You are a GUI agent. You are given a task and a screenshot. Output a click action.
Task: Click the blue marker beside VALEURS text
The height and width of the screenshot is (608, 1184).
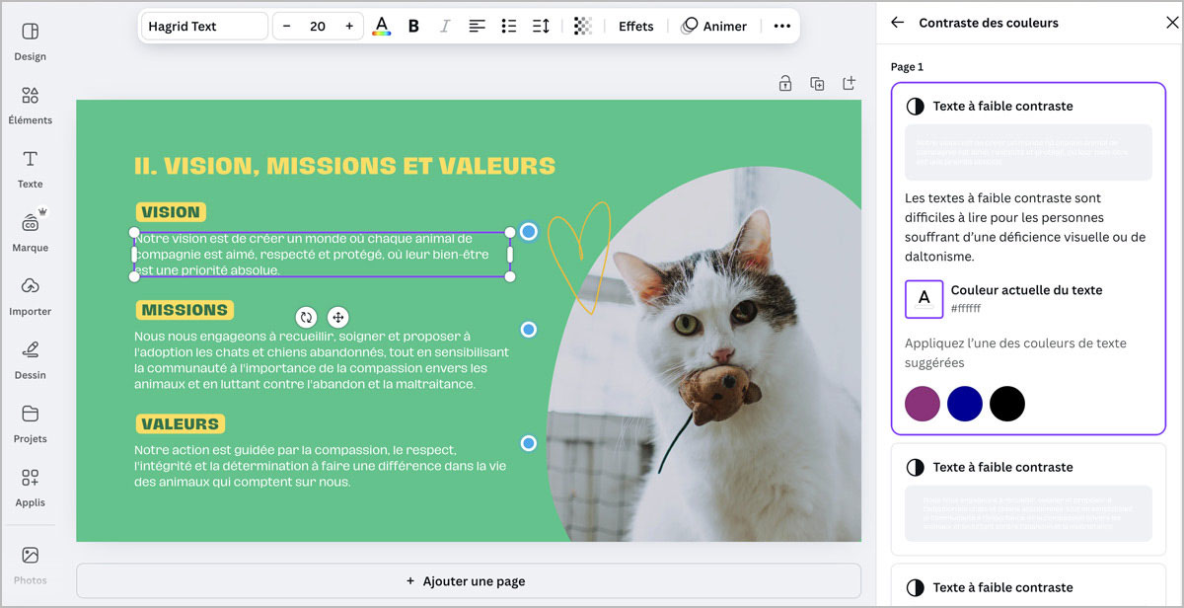pos(529,444)
